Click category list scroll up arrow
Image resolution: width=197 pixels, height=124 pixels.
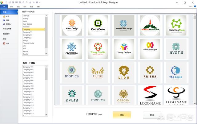pyautogui.click(x=46, y=16)
